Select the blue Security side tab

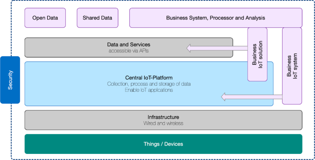(x=10, y=80)
